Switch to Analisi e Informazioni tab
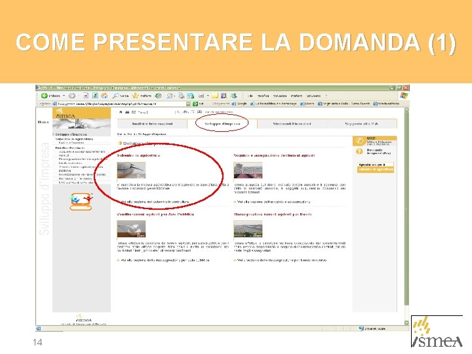This screenshot has height=354, width=472. [x=152, y=124]
